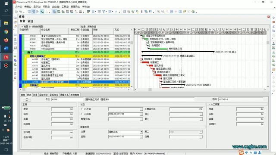Open the 期望完成 date picker button

click(141, 119)
